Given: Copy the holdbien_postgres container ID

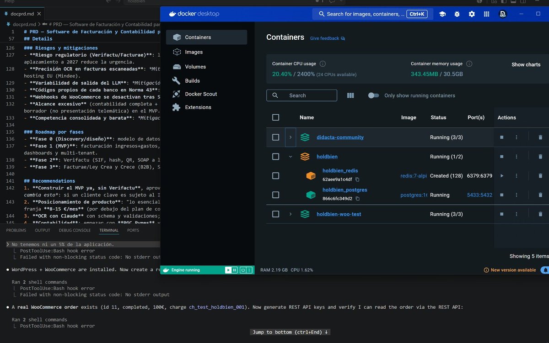Looking at the screenshot, I should click(x=357, y=199).
